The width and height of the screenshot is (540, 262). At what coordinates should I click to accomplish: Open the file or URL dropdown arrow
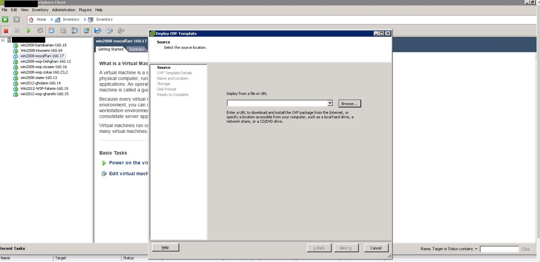(330, 103)
